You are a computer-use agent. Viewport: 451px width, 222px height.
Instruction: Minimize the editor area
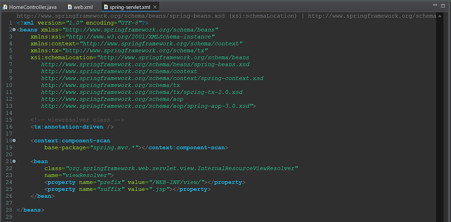coord(435,5)
